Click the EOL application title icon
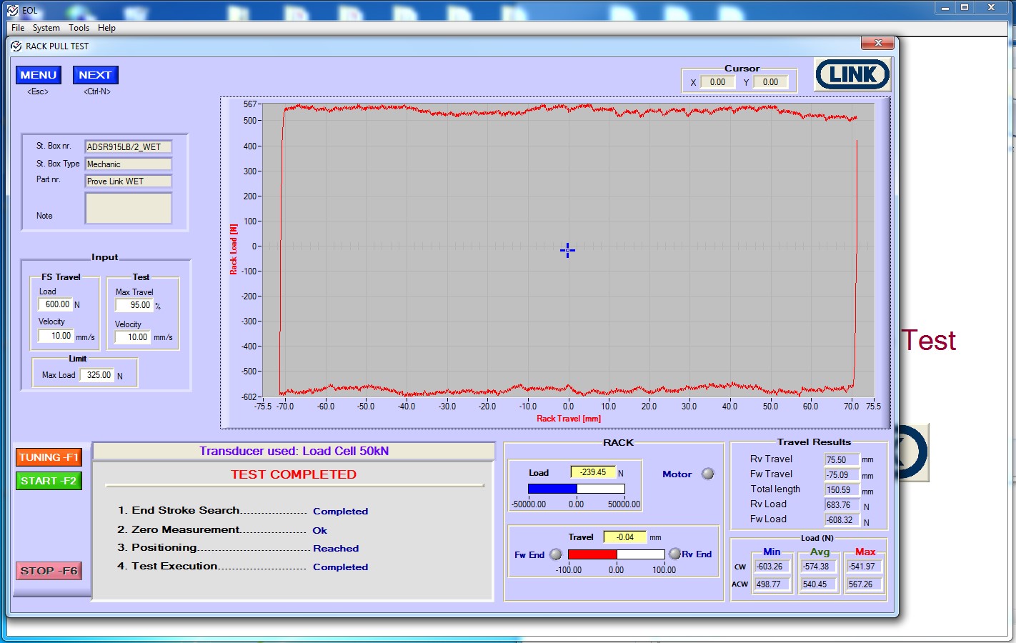The width and height of the screenshot is (1016, 643). (12, 10)
